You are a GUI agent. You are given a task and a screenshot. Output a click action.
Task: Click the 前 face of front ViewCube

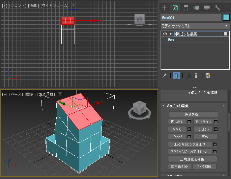[139, 19]
